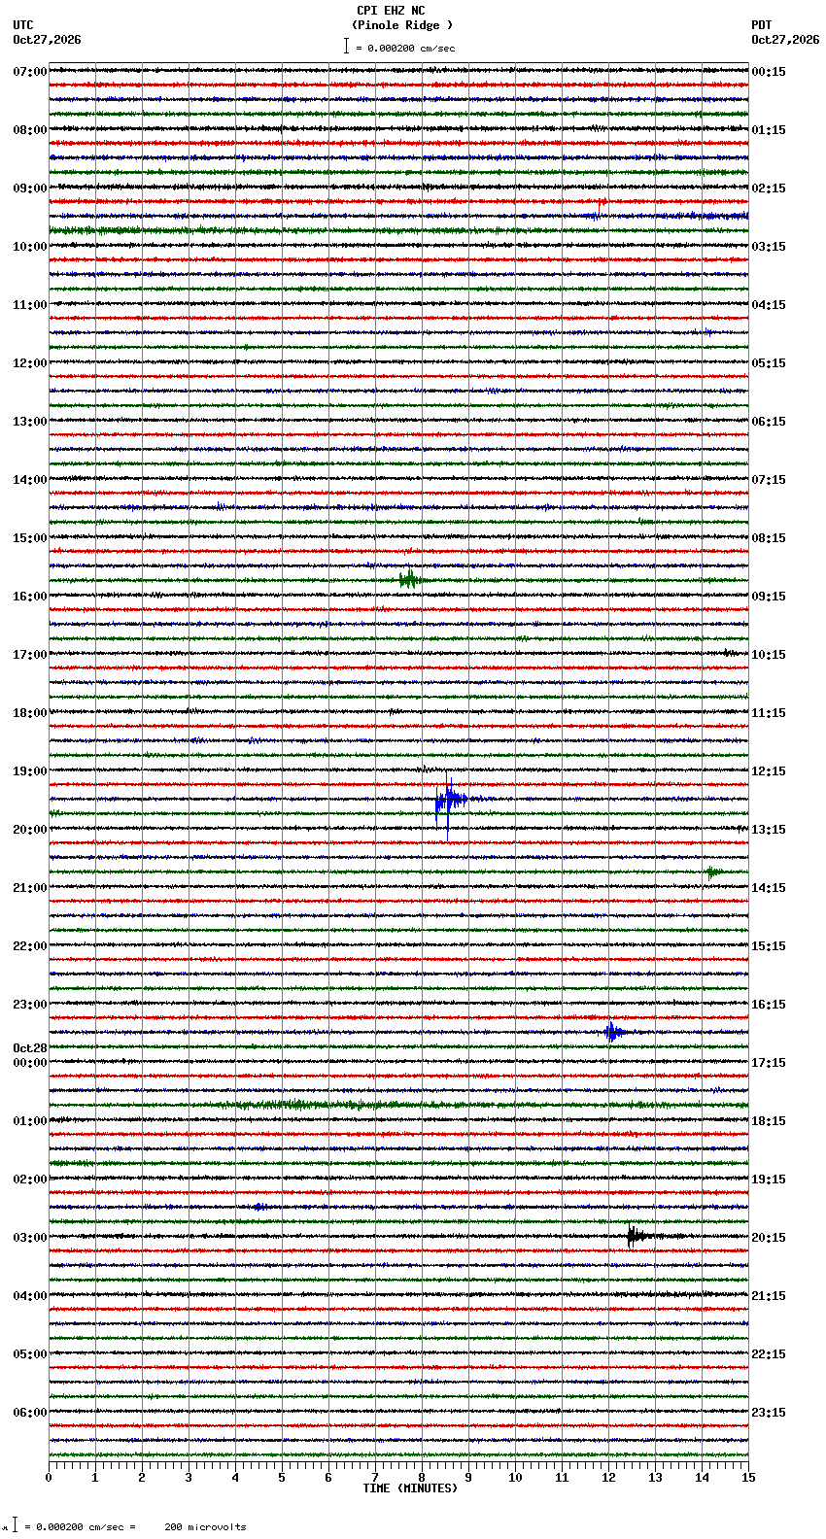This screenshot has width=826, height=1539.
Task: Click the 23:00 UTC row label
Action: [30, 1005]
